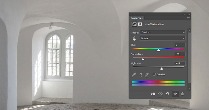The image size is (209, 110).
Task: Collapse the panel with double-arrow icon
Action: (x=184, y=14)
